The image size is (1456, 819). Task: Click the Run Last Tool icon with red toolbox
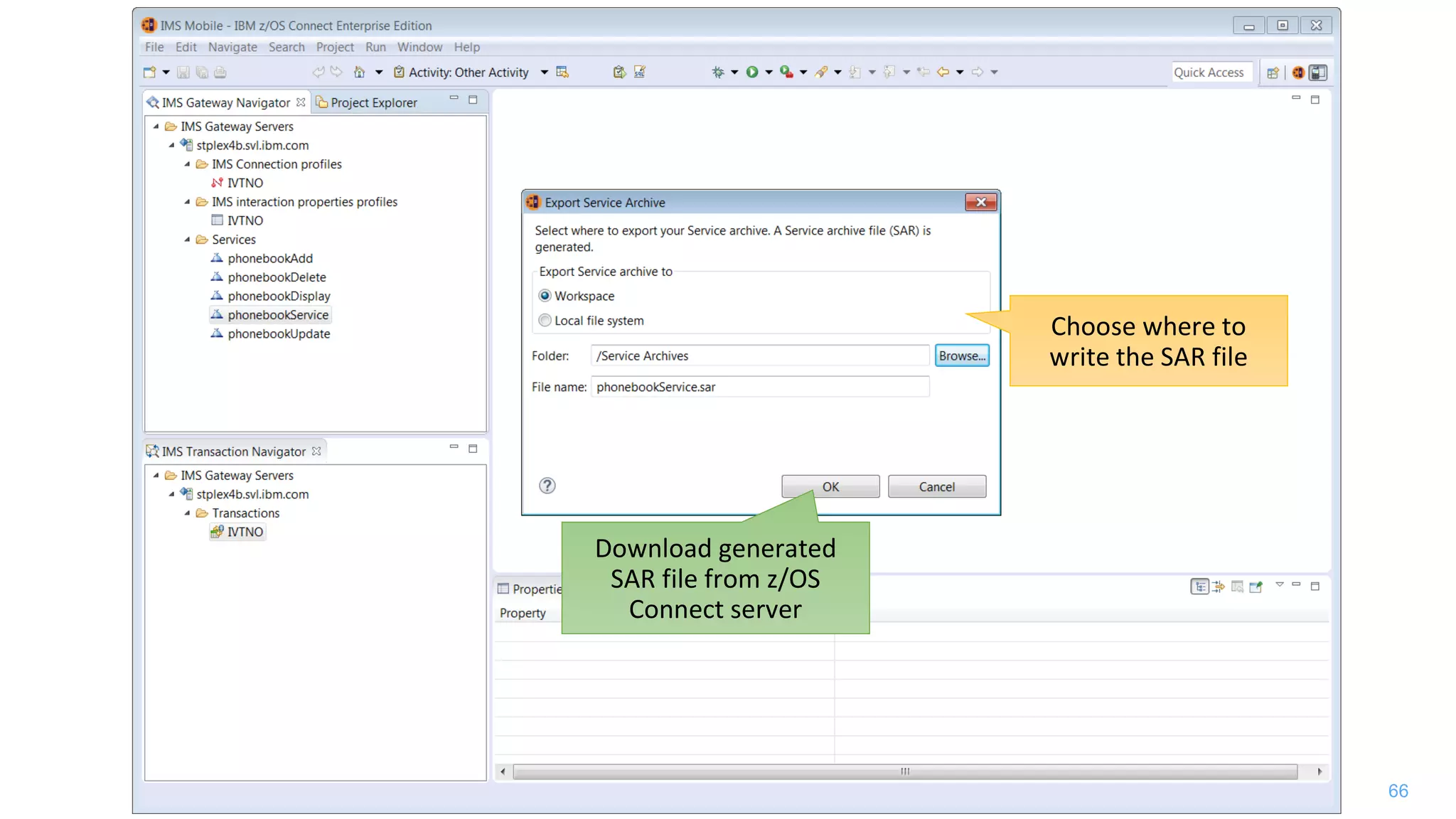(786, 72)
